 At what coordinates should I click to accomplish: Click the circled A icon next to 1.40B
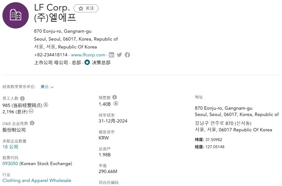pos(116,104)
